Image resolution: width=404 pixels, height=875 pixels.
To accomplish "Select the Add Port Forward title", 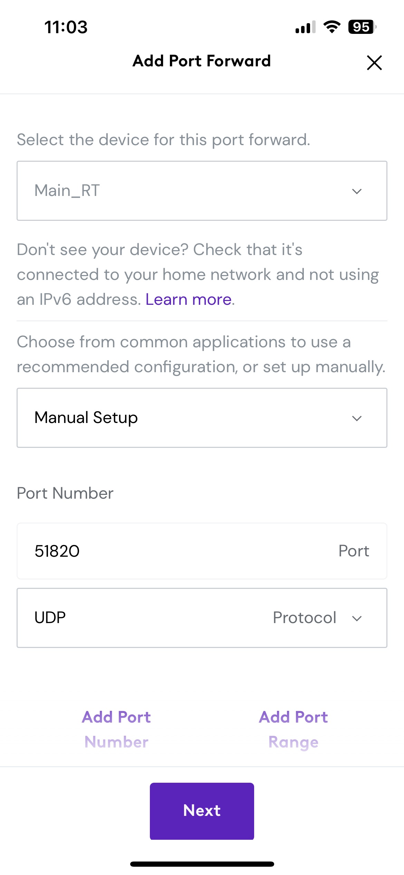I will coord(202,61).
